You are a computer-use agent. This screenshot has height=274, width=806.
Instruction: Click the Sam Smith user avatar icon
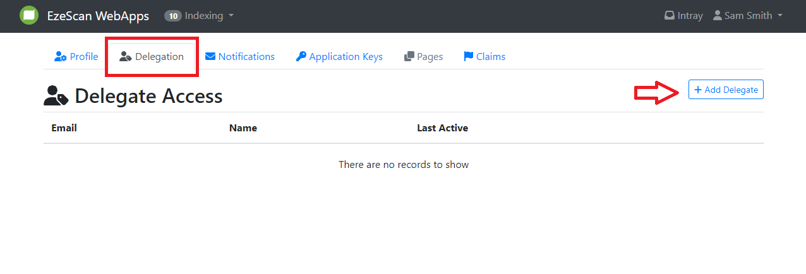(718, 16)
